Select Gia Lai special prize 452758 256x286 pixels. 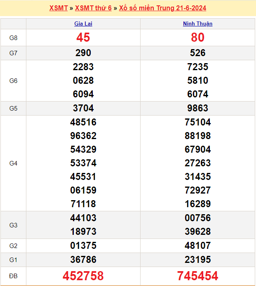(83, 276)
